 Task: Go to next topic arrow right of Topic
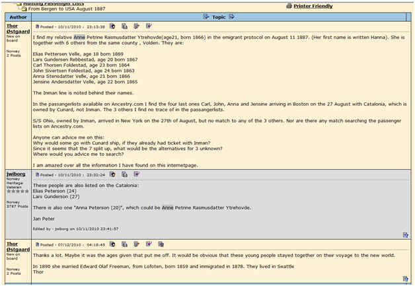[231, 17]
